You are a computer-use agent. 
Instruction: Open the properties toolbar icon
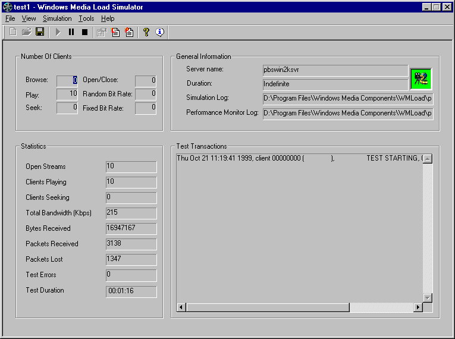pyautogui.click(x=102, y=32)
